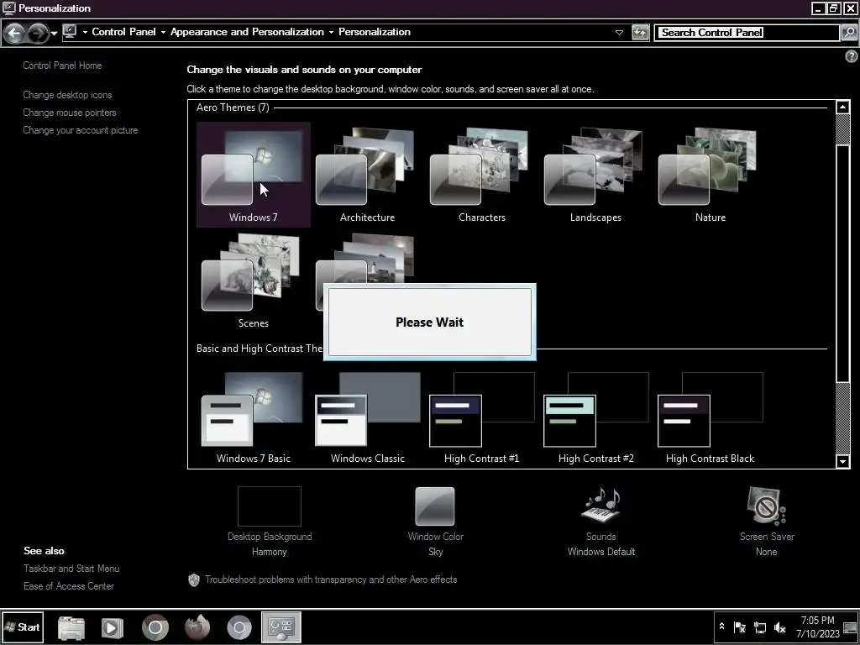
Task: Open Change mouse pointers link
Action: (x=70, y=113)
